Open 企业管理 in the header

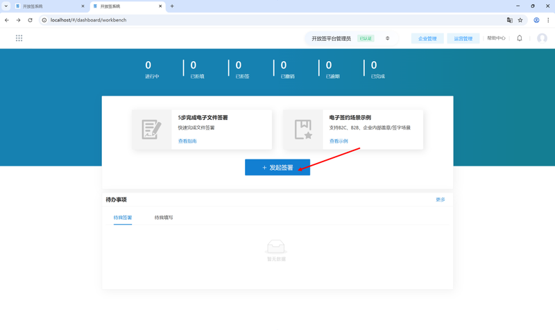[427, 39]
